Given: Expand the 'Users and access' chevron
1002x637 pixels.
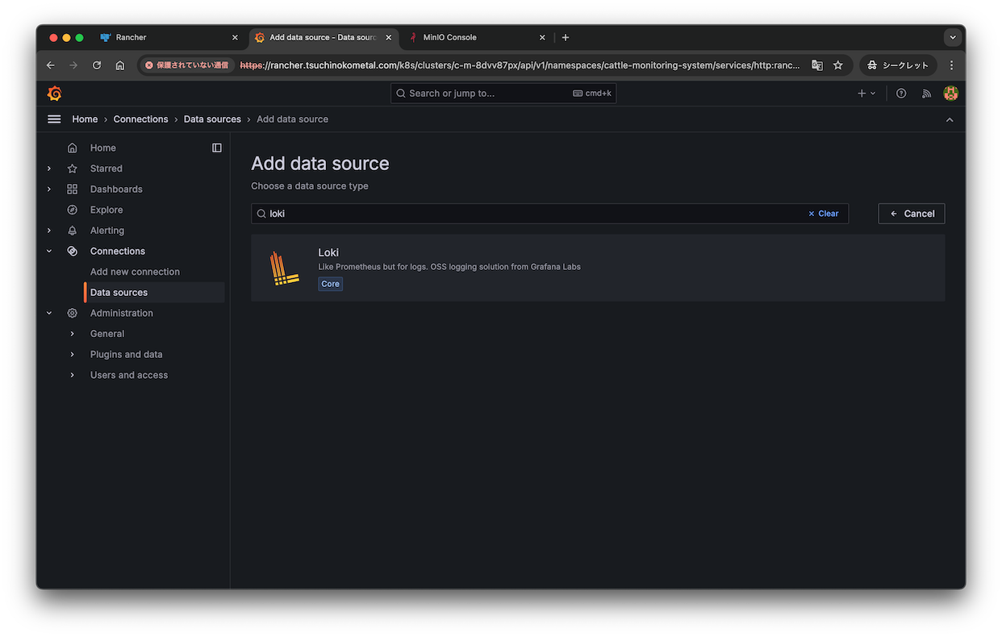Looking at the screenshot, I should point(73,375).
